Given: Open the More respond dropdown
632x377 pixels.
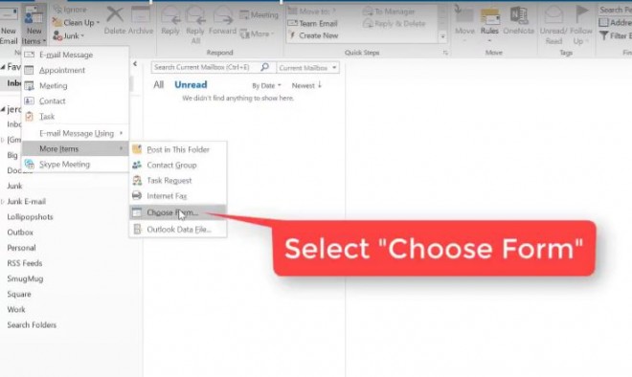Looking at the screenshot, I should pyautogui.click(x=258, y=33).
